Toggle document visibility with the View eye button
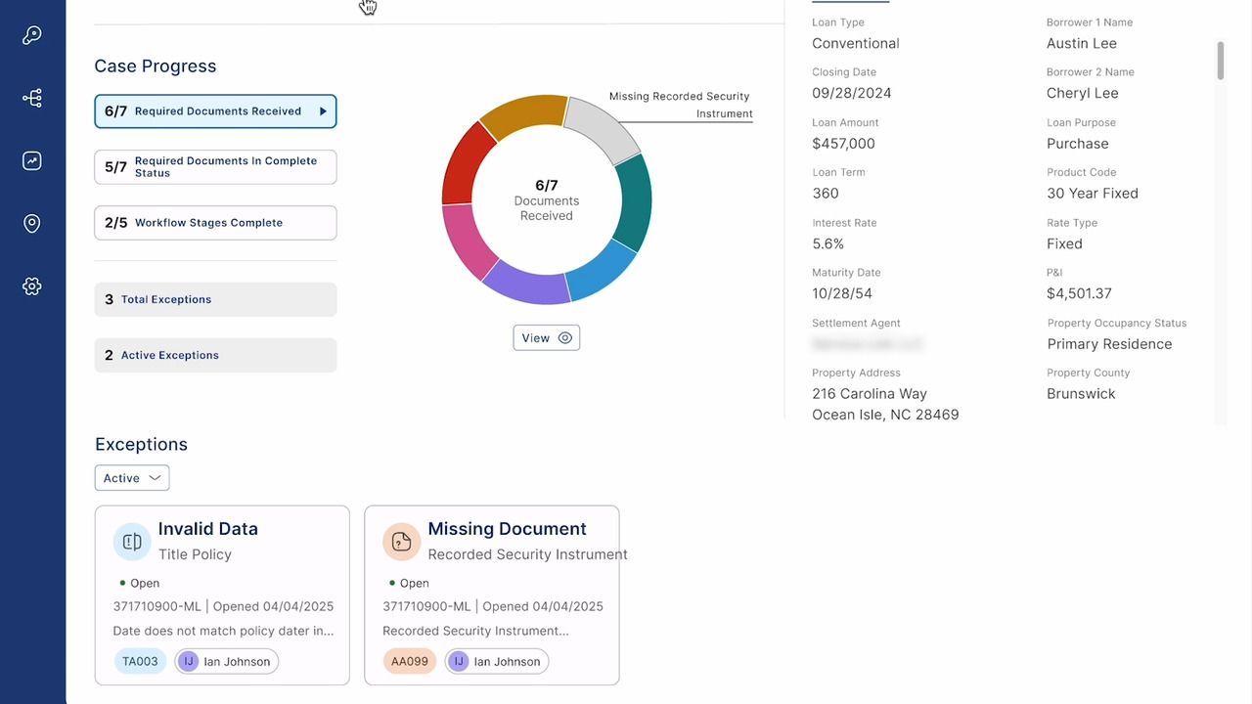Screen dimensions: 1252x704 click(546, 338)
